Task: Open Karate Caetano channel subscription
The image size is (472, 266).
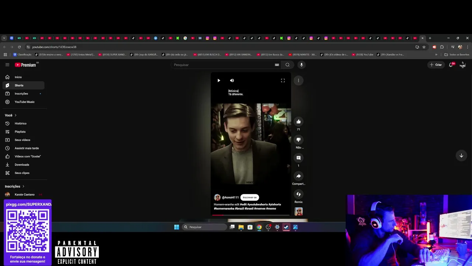Action: 24,194
